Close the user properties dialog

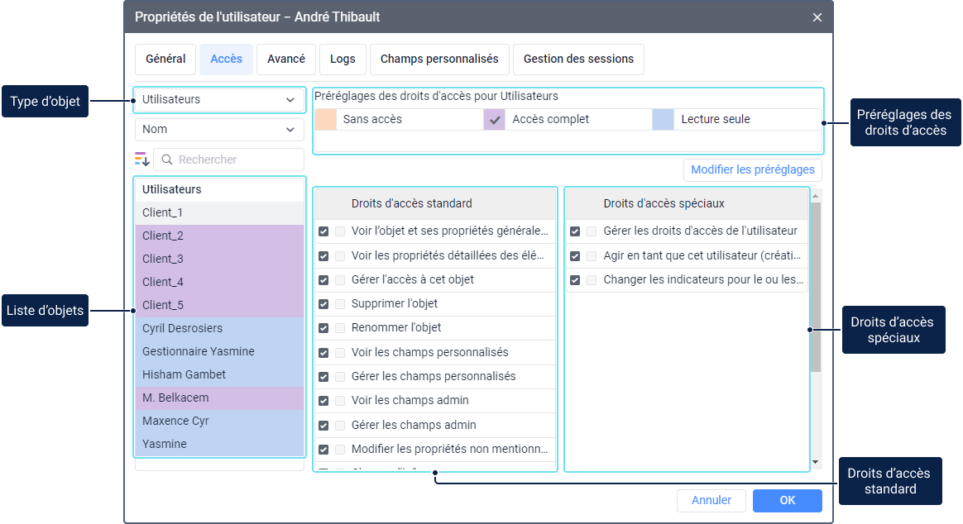tap(817, 17)
